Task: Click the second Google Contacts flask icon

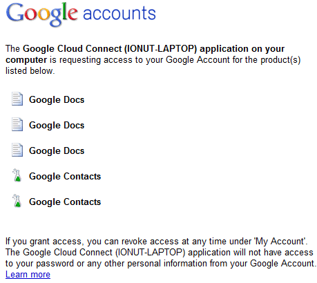Action: point(17,201)
